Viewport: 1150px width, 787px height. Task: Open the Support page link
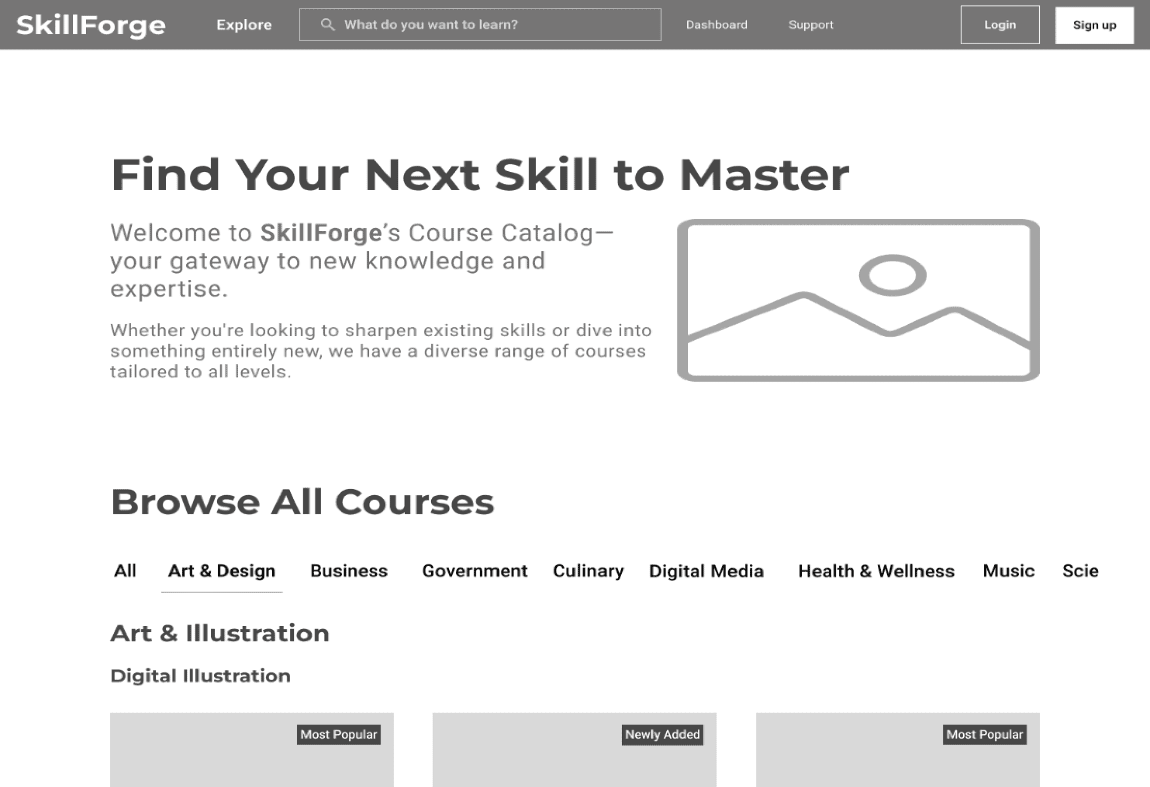(x=811, y=25)
